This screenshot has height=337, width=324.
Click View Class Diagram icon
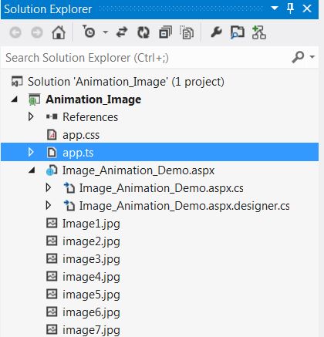coord(258,32)
